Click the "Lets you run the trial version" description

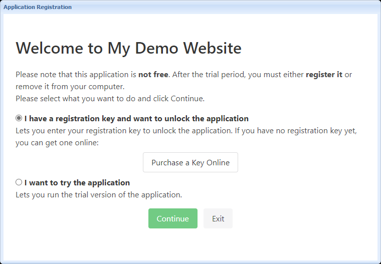click(x=99, y=194)
